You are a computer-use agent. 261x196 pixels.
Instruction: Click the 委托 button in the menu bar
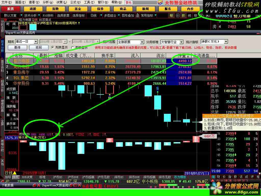(x=128, y=3)
